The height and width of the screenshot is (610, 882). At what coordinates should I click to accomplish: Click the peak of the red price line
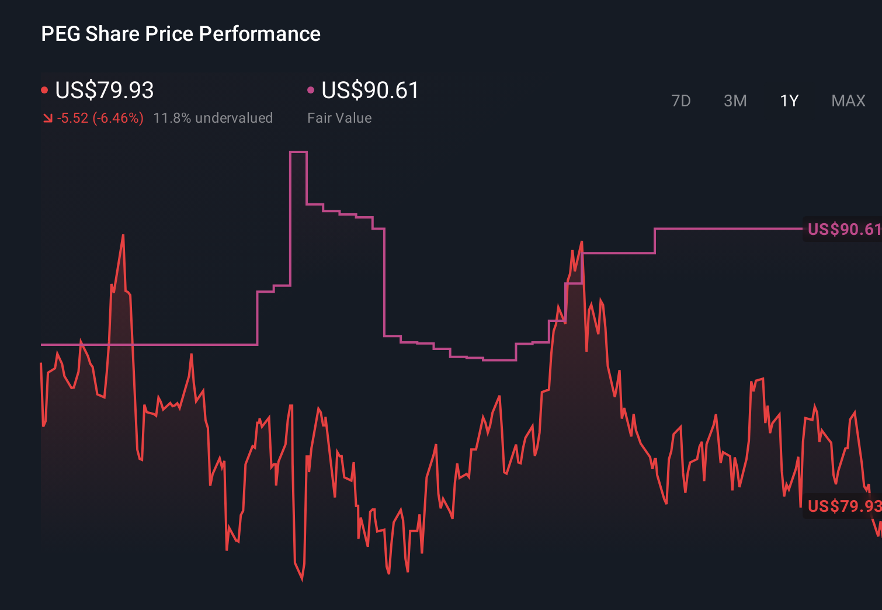[x=123, y=235]
